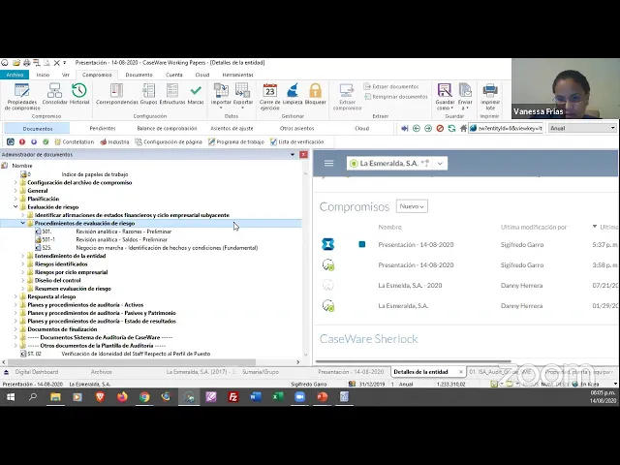
Task: Close the Administrador de documentos panel
Action: pyautogui.click(x=303, y=155)
